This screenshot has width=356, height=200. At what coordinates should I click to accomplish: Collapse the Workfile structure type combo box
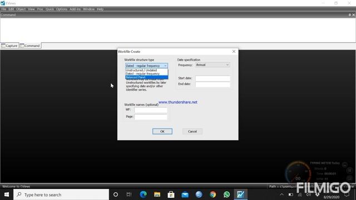point(165,66)
